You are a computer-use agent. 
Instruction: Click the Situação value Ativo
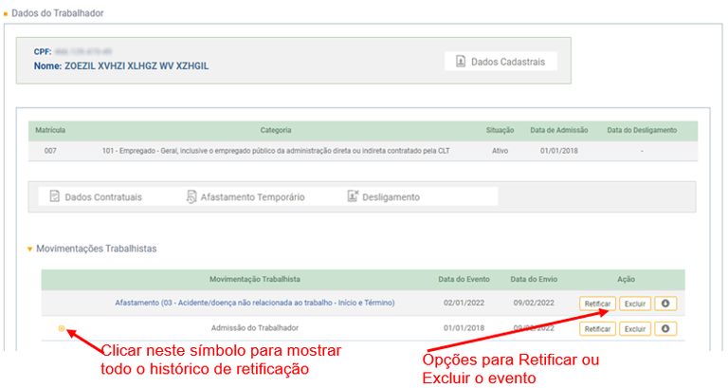pos(500,151)
